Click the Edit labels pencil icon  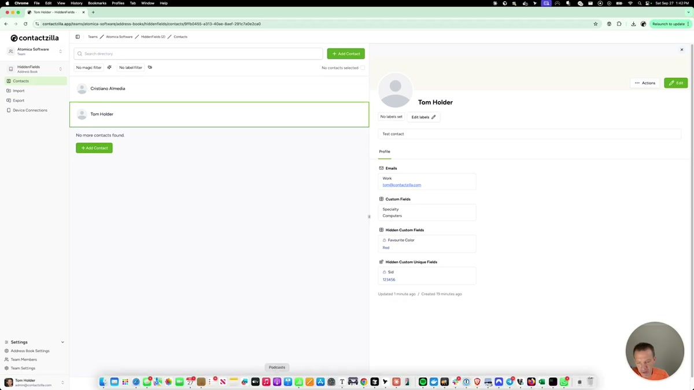(x=433, y=117)
